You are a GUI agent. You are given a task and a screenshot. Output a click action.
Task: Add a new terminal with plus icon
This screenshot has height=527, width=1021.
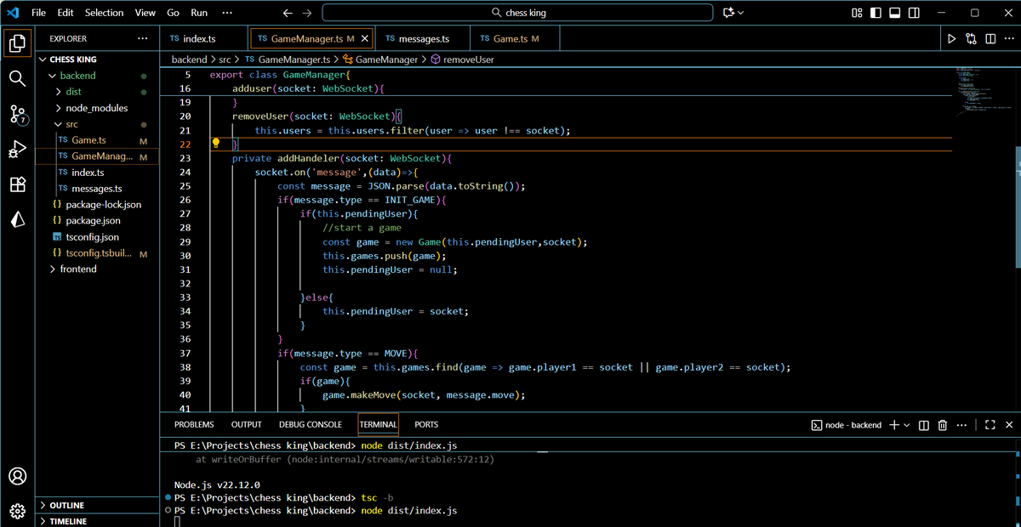pyautogui.click(x=894, y=425)
